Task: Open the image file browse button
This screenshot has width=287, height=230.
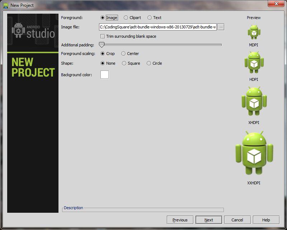Action: click(x=221, y=27)
